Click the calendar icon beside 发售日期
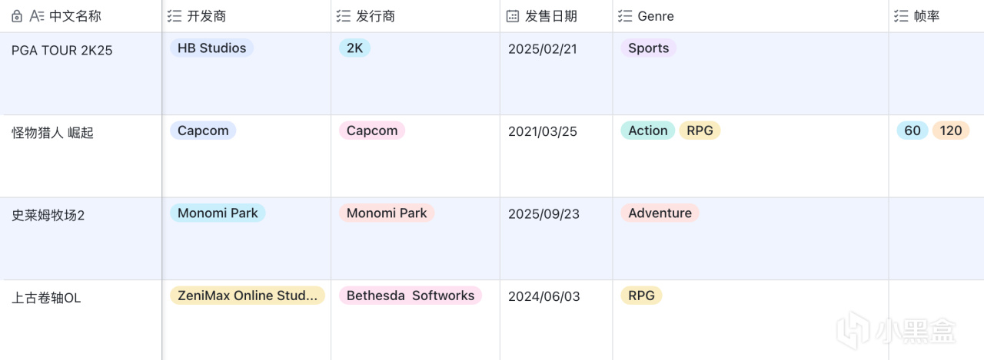Screen dimensions: 984x360 tap(513, 16)
